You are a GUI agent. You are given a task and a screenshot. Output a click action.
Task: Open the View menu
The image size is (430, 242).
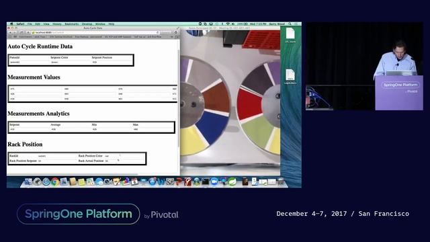pos(46,24)
